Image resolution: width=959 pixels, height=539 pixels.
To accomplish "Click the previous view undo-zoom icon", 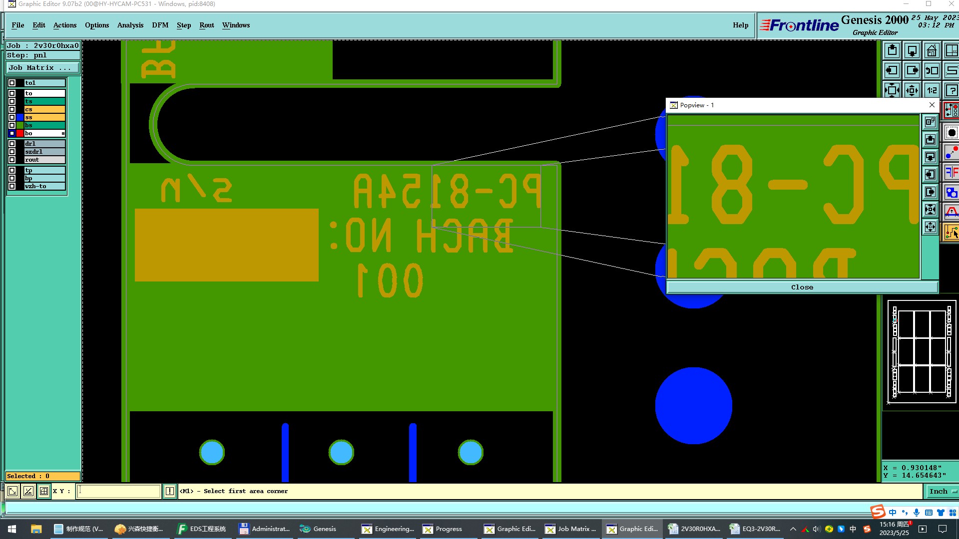I will tap(932, 70).
